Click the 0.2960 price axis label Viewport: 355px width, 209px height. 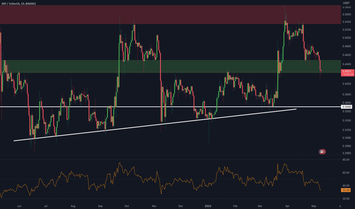click(x=347, y=146)
